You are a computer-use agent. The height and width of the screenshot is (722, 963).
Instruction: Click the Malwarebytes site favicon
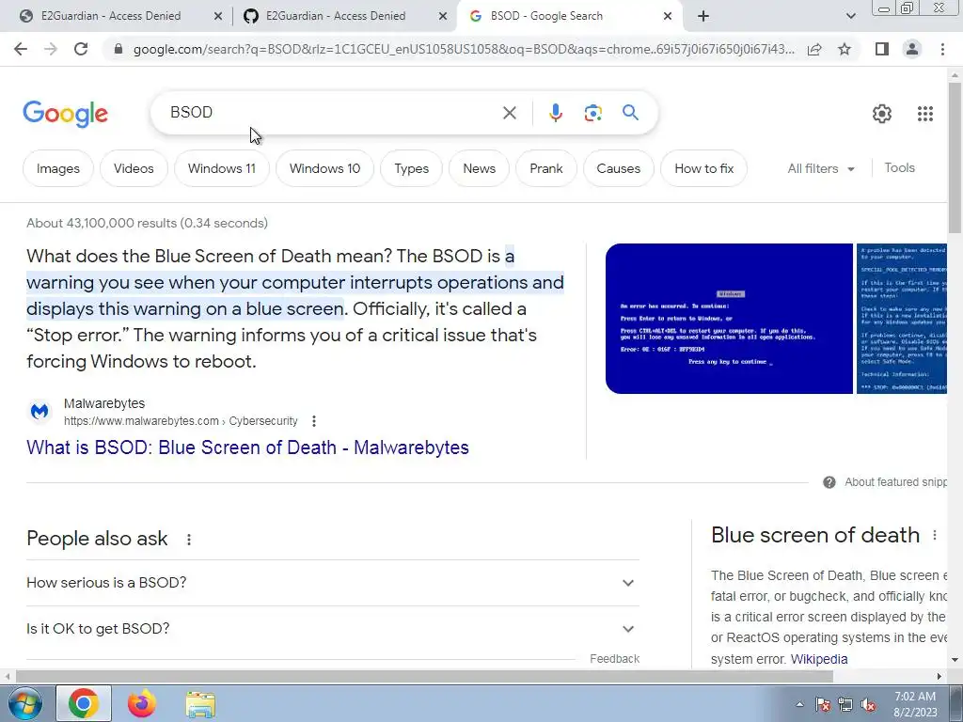(x=39, y=412)
